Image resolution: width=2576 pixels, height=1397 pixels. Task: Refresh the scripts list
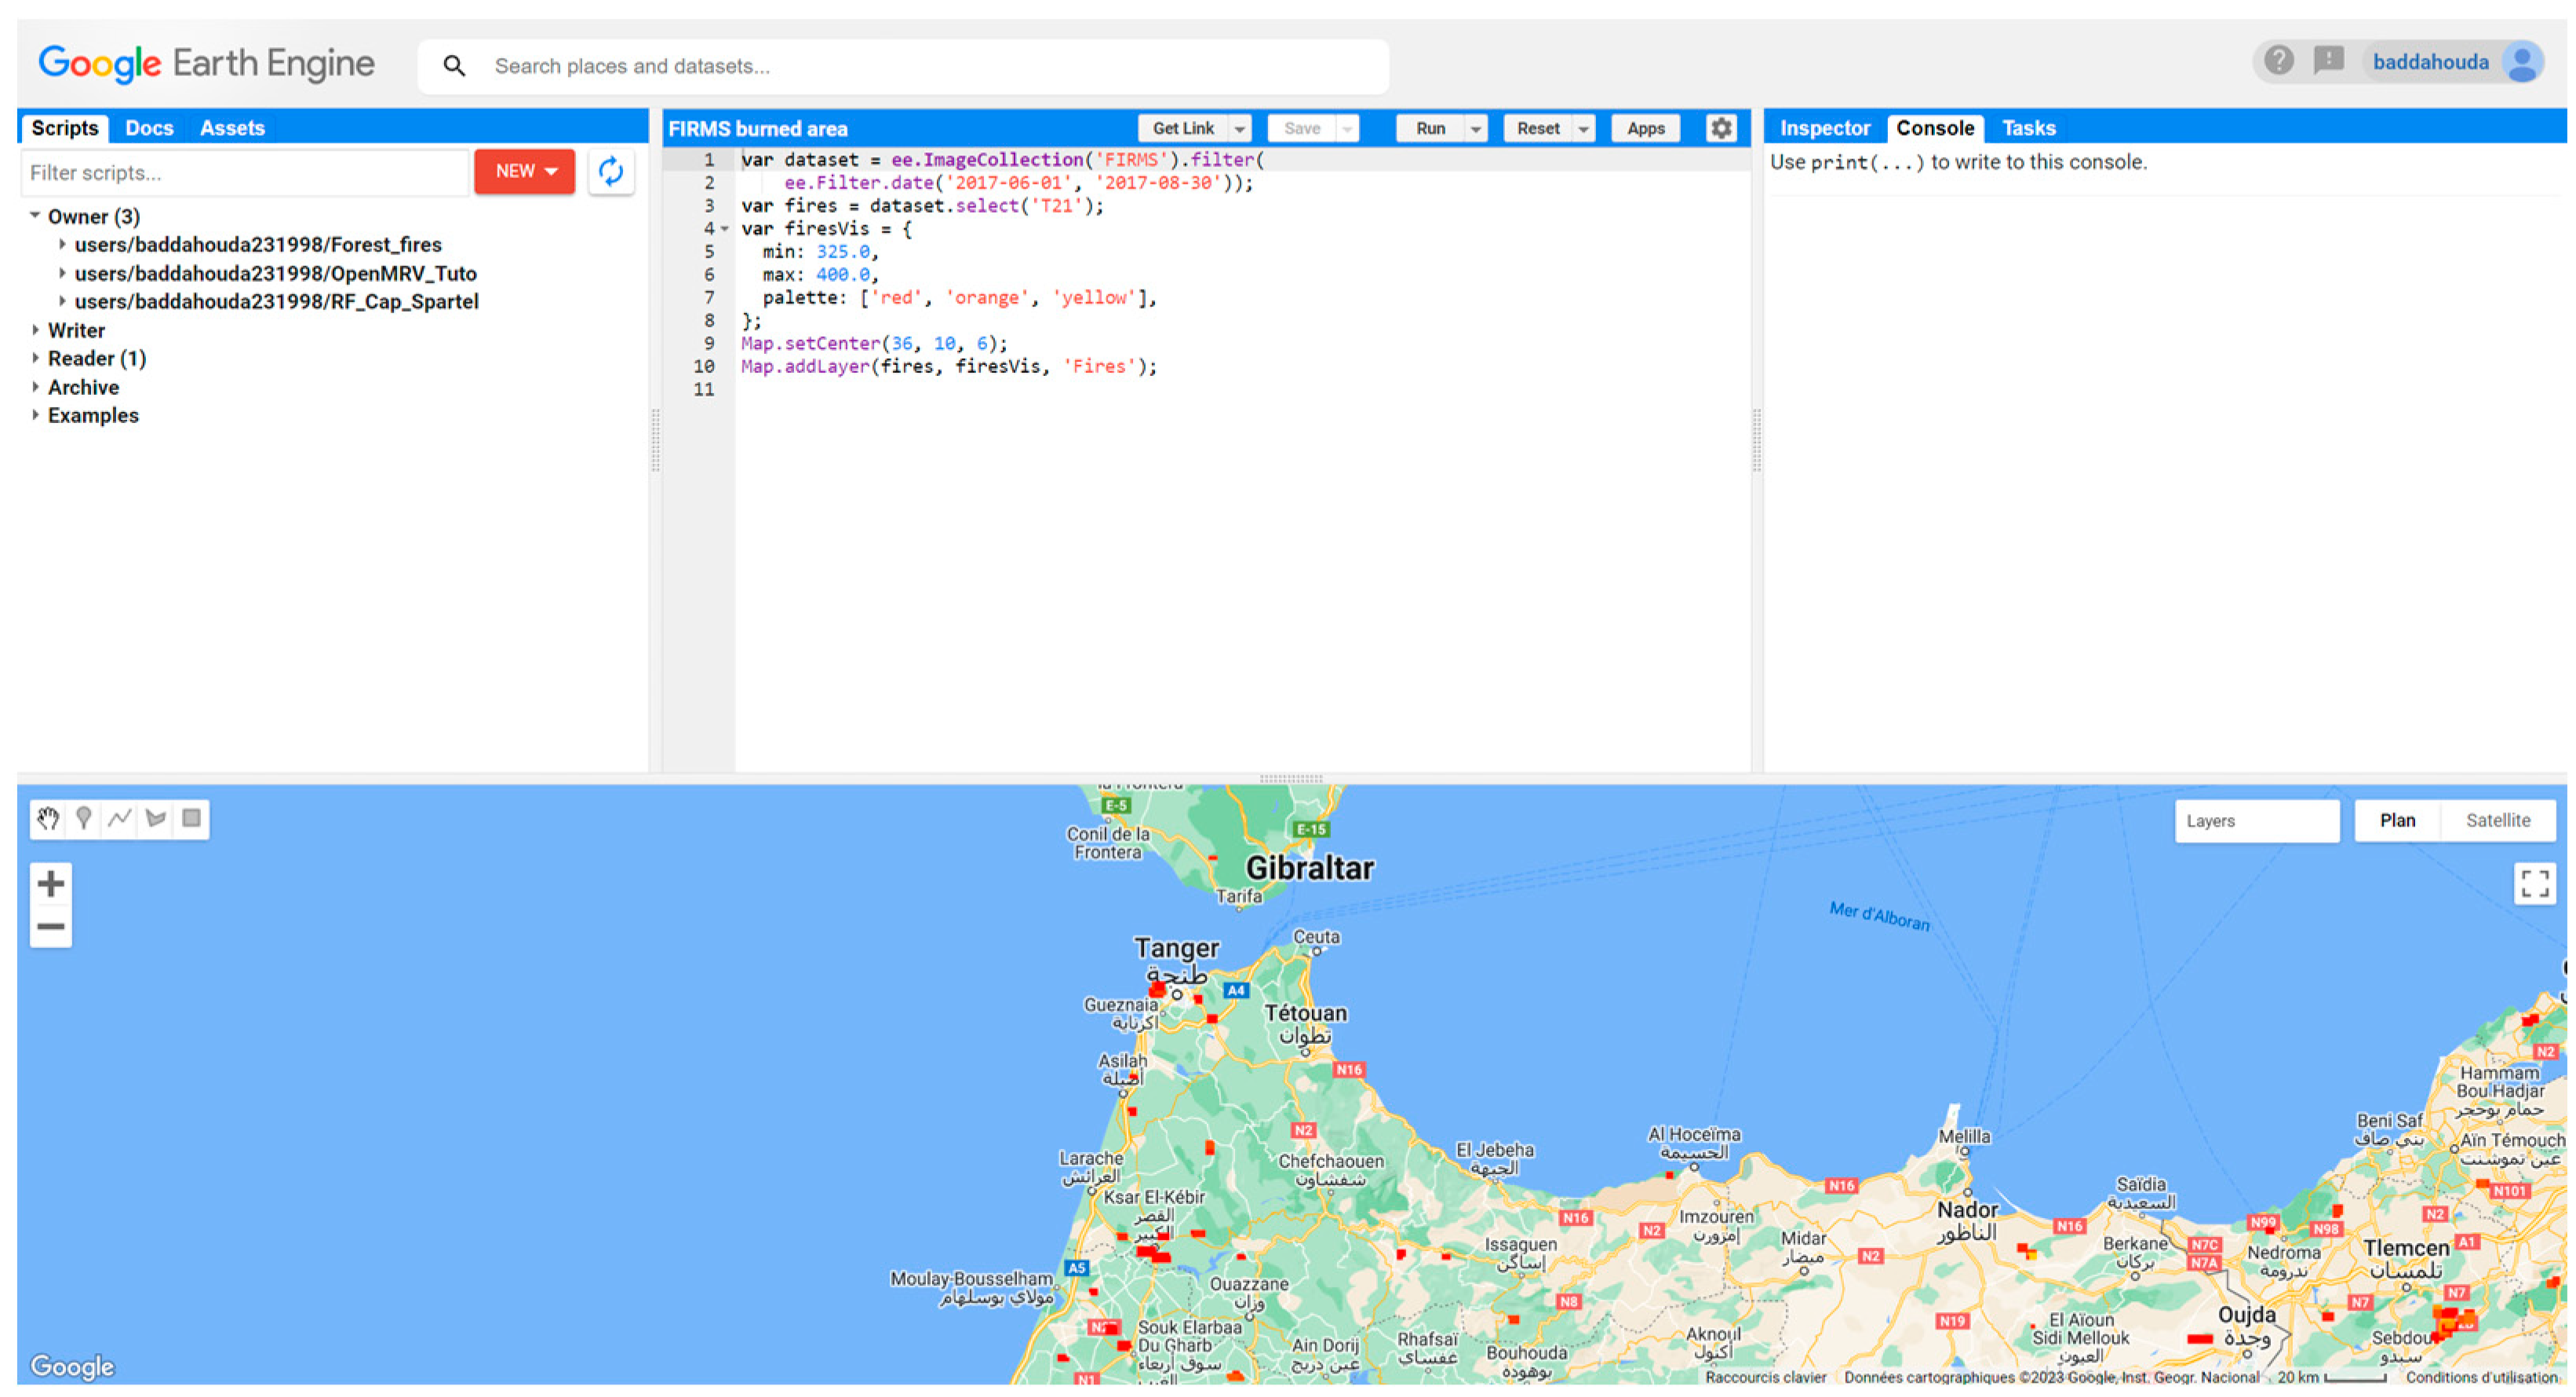[611, 172]
